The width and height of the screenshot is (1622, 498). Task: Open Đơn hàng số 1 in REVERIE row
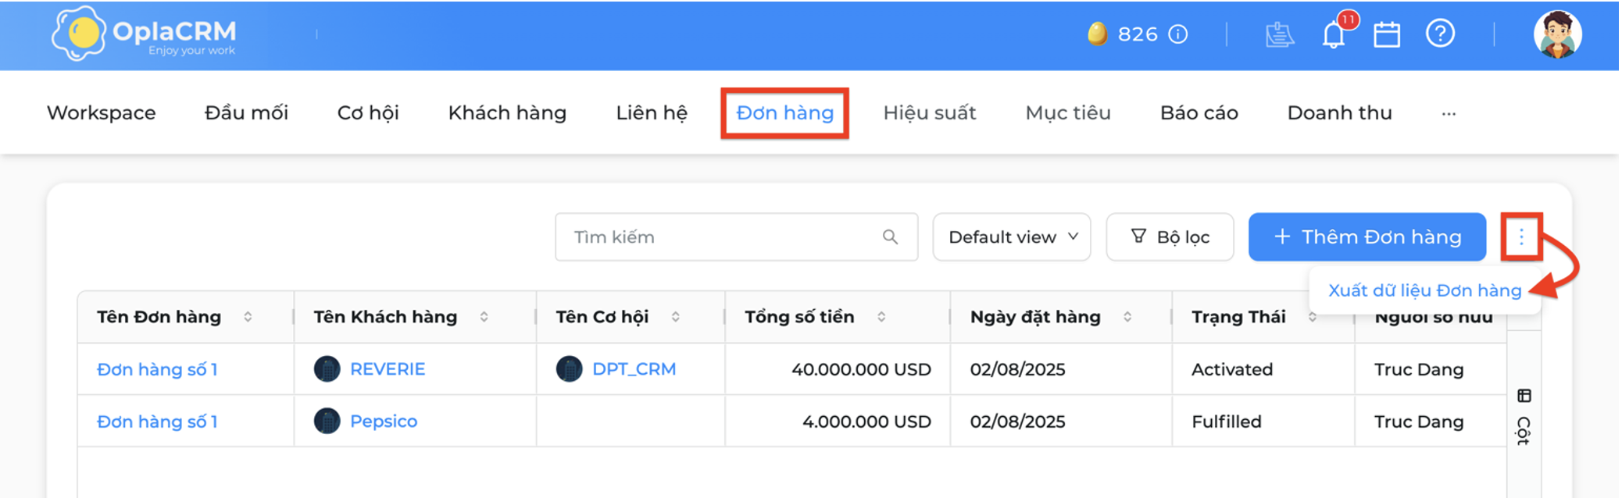pos(157,369)
